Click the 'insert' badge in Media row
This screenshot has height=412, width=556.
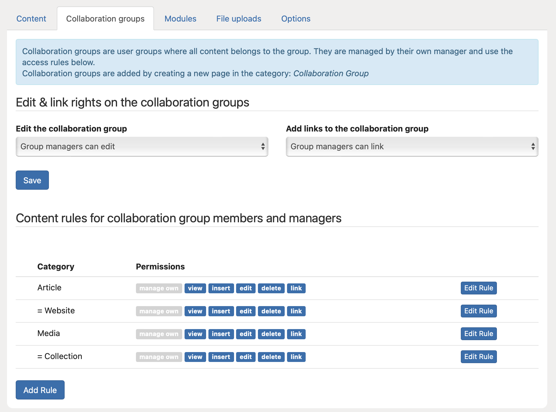point(221,334)
